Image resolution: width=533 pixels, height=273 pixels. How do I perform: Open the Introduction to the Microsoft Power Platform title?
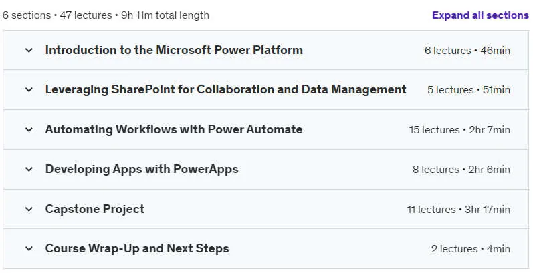pyautogui.click(x=174, y=50)
